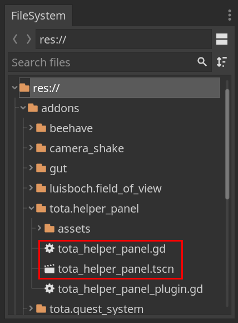The width and height of the screenshot is (238, 323).
Task: Select the tota.quest_system folder
Action: [x=96, y=309]
